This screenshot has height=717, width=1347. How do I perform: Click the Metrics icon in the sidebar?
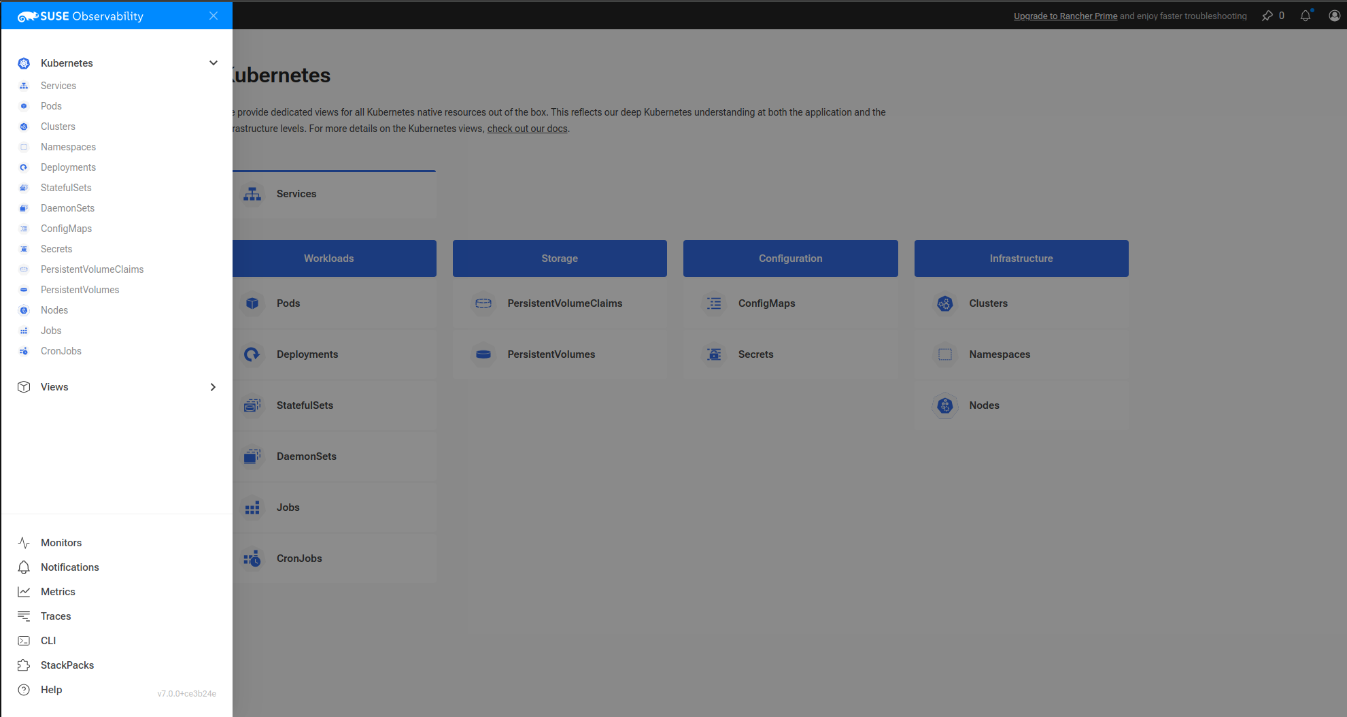pos(23,591)
